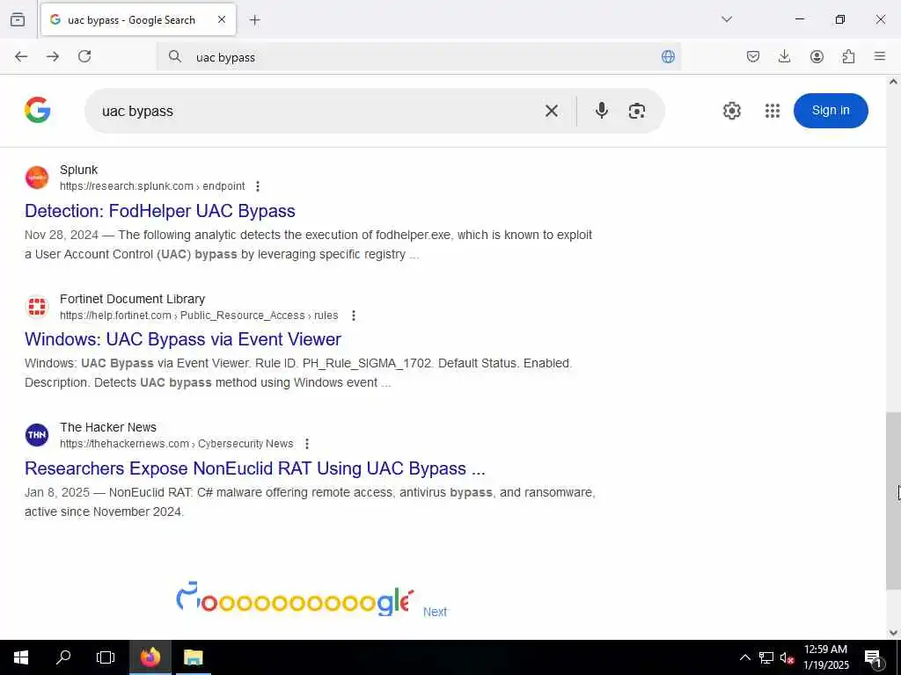This screenshot has width=901, height=675.
Task: Reload the current page
Action: pos(84,56)
